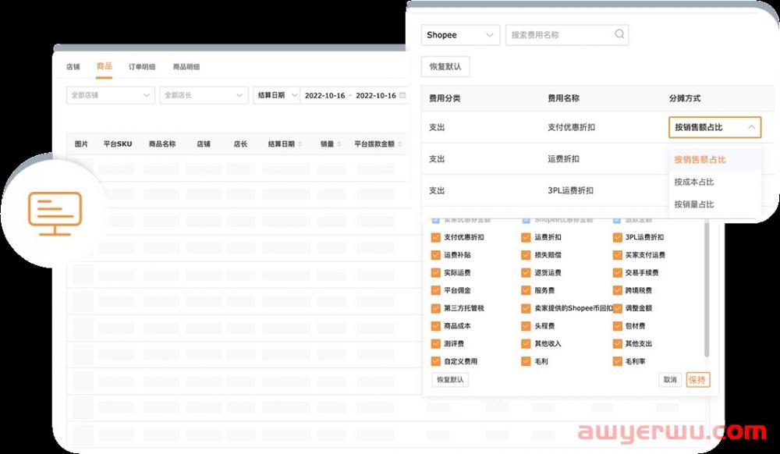
Task: Click the sort arrows on 销量 column
Action: 339,144
